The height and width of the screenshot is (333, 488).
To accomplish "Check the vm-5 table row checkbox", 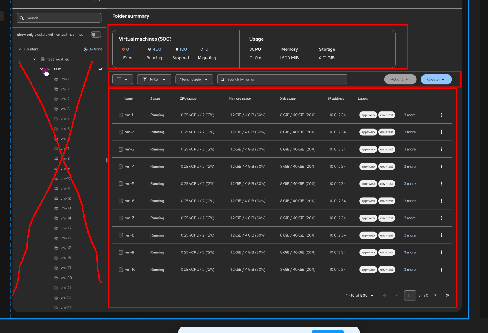I will 121,184.
